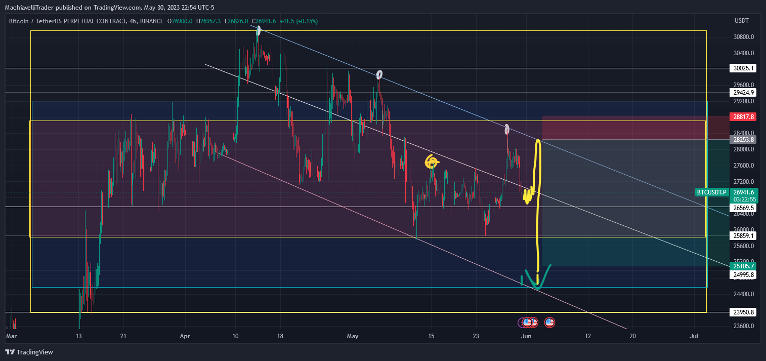Click the +41.5 (+0.15%) change readout
The image size is (766, 361).
pos(298,21)
